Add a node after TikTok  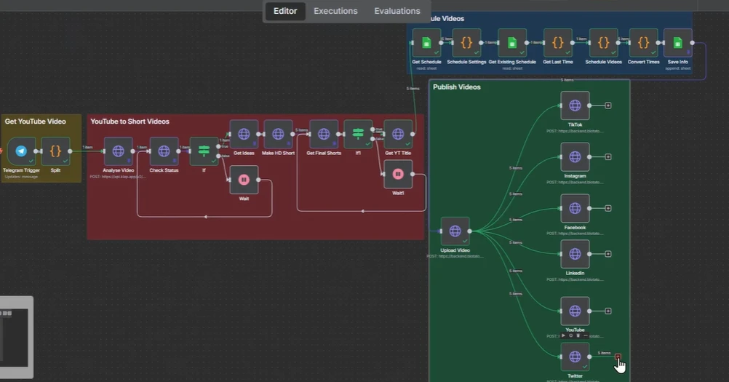click(607, 106)
